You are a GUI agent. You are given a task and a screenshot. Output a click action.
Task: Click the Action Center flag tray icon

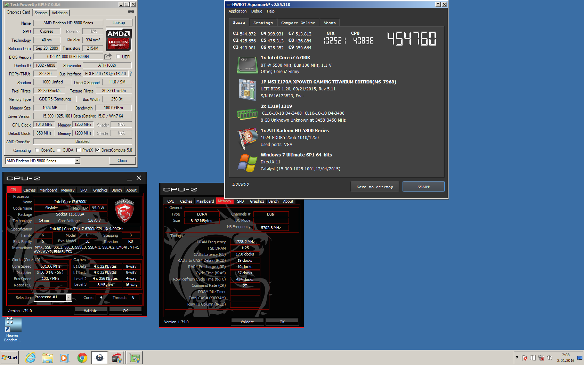point(525,358)
